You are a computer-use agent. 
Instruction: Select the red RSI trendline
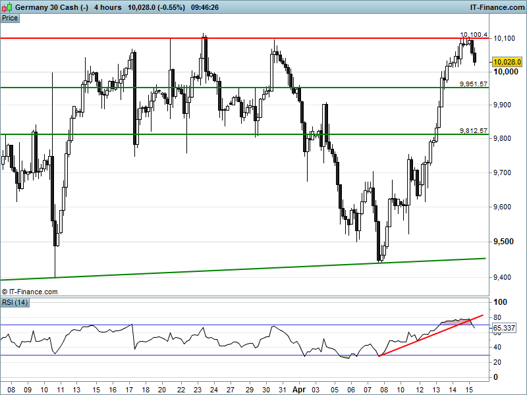click(x=431, y=336)
